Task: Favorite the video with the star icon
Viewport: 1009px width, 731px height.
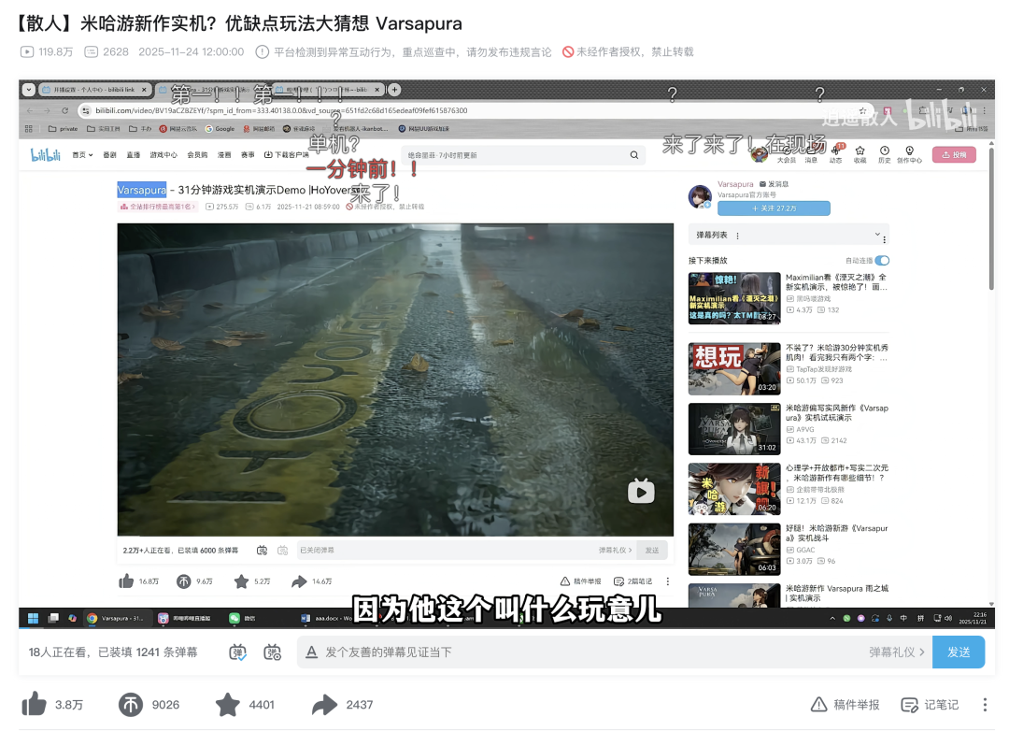Action: click(229, 707)
